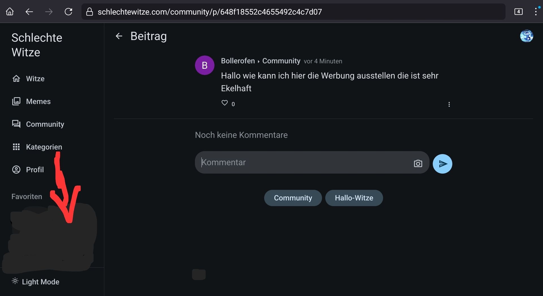Open the tab switcher showing 4 tabs
This screenshot has height=296, width=543.
(518, 12)
